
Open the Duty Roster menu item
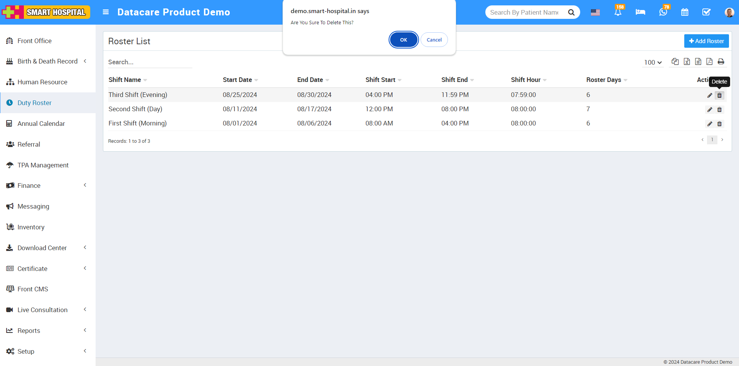[34, 103]
